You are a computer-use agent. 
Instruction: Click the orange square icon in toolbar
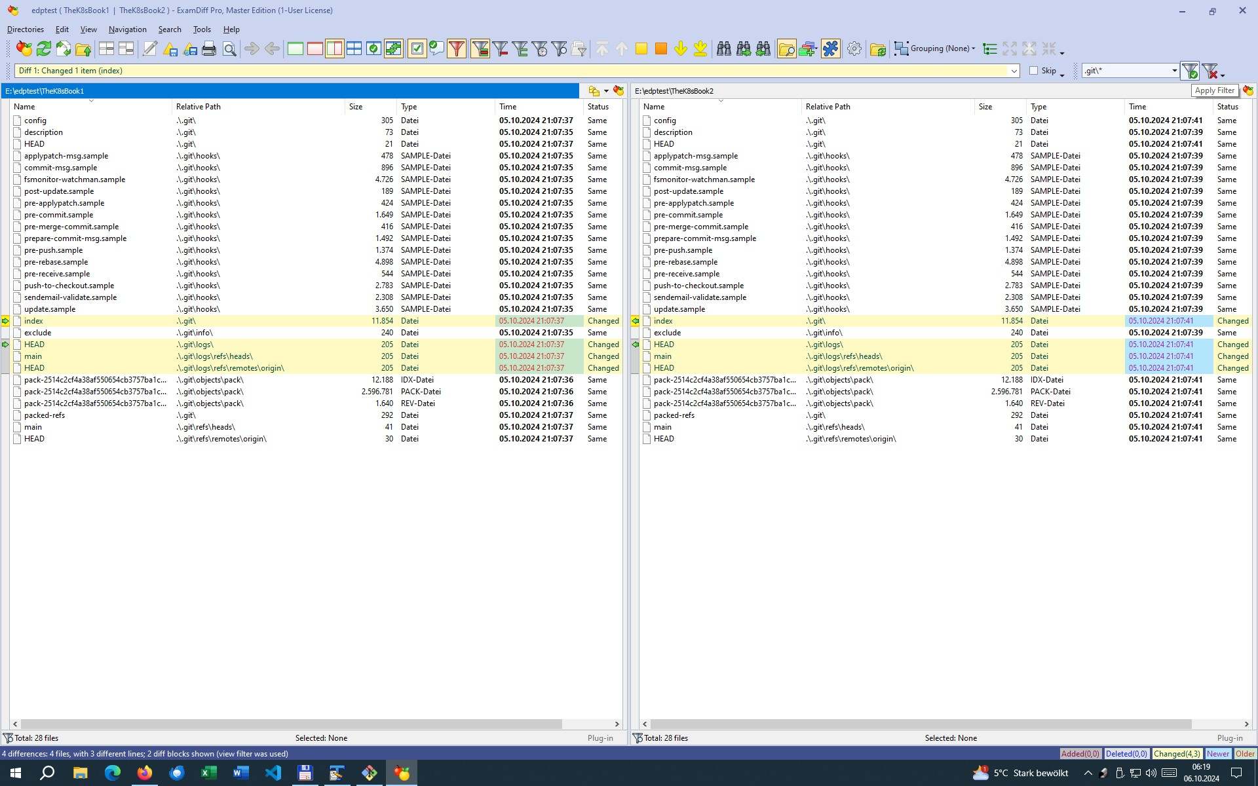coord(660,48)
